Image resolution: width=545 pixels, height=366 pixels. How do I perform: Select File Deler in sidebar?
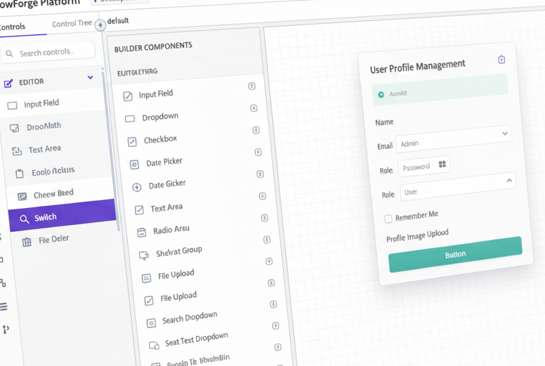click(54, 240)
